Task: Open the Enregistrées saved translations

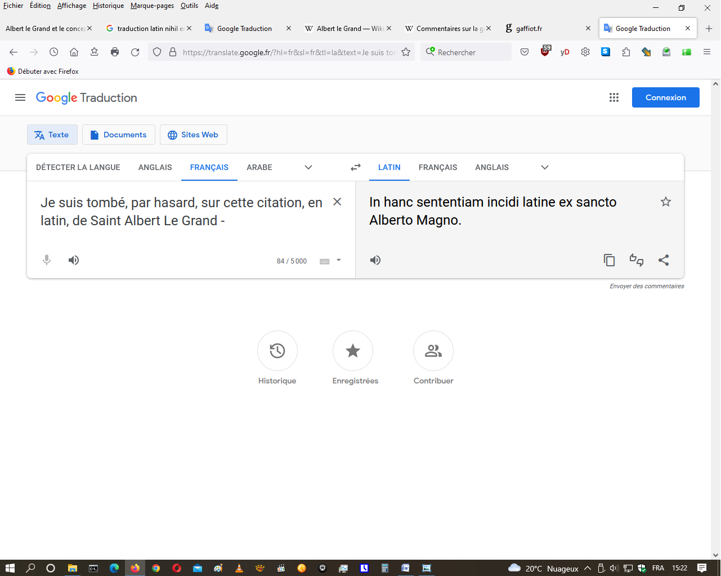Action: click(x=353, y=351)
